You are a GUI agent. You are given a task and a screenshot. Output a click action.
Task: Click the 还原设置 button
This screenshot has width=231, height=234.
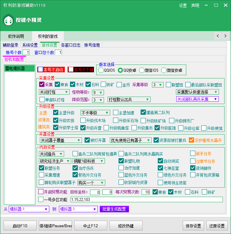click(217, 226)
